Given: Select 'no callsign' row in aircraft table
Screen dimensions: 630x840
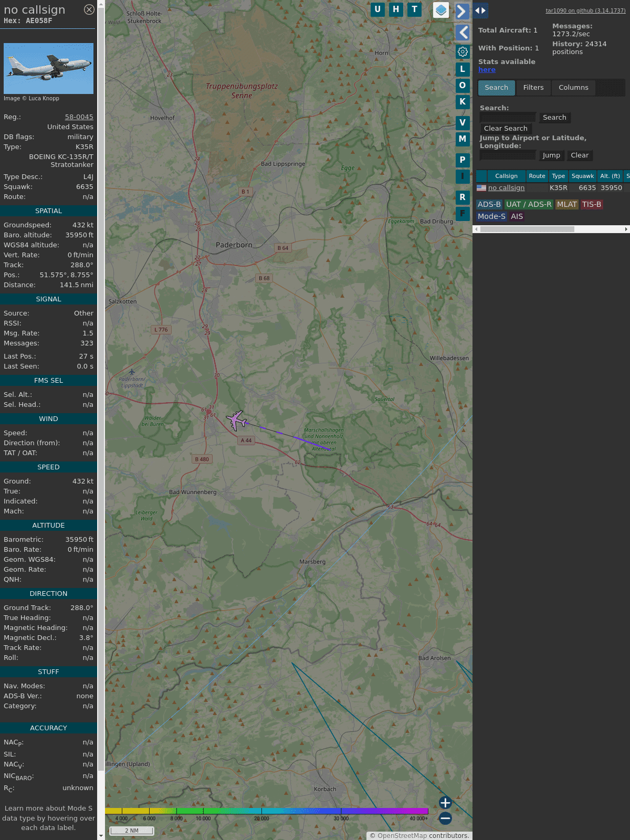Looking at the screenshot, I should 552,188.
